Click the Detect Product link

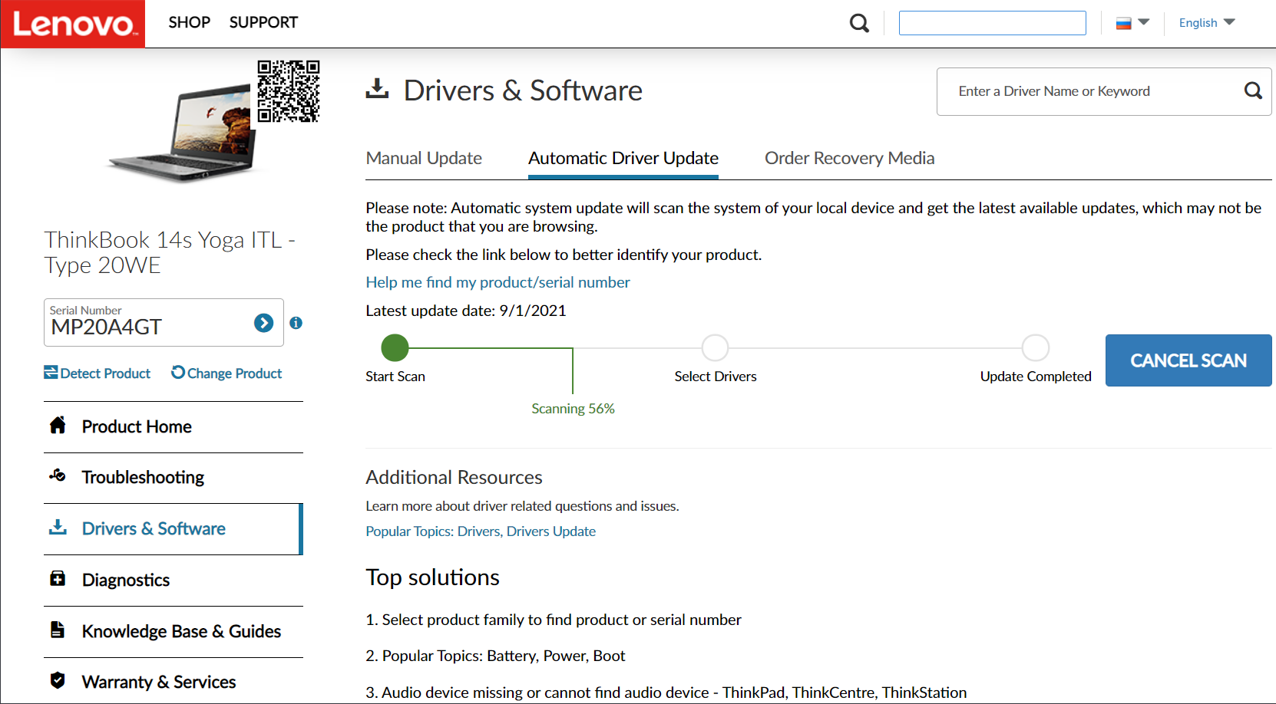(x=98, y=373)
